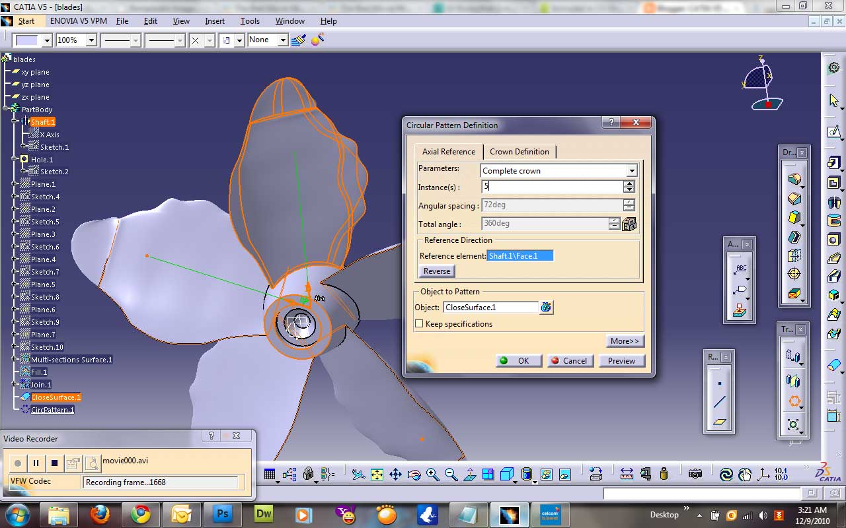The image size is (846, 528).
Task: Open Photoshop from the Windows taskbar
Action: point(222,515)
